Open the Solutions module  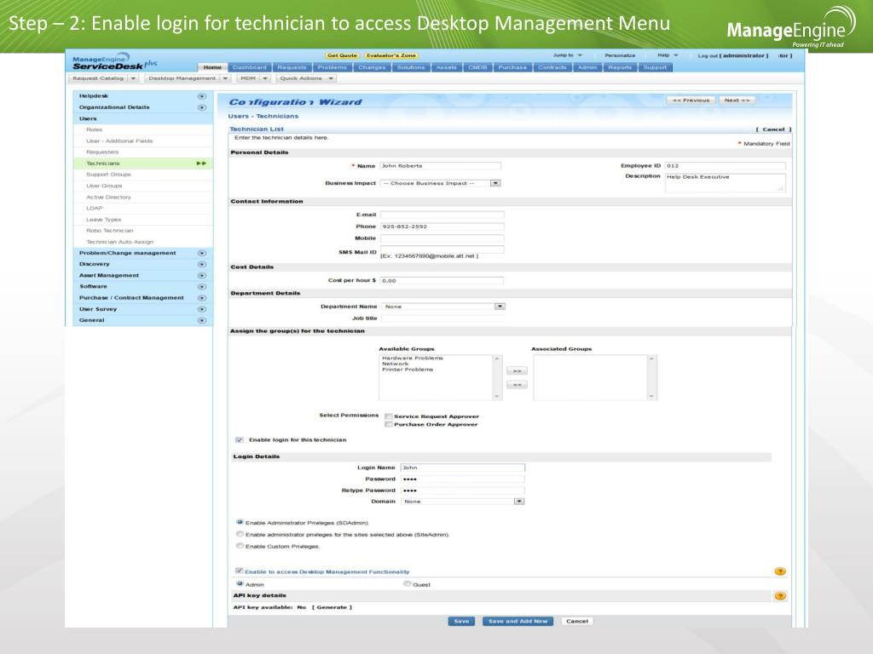pos(411,66)
